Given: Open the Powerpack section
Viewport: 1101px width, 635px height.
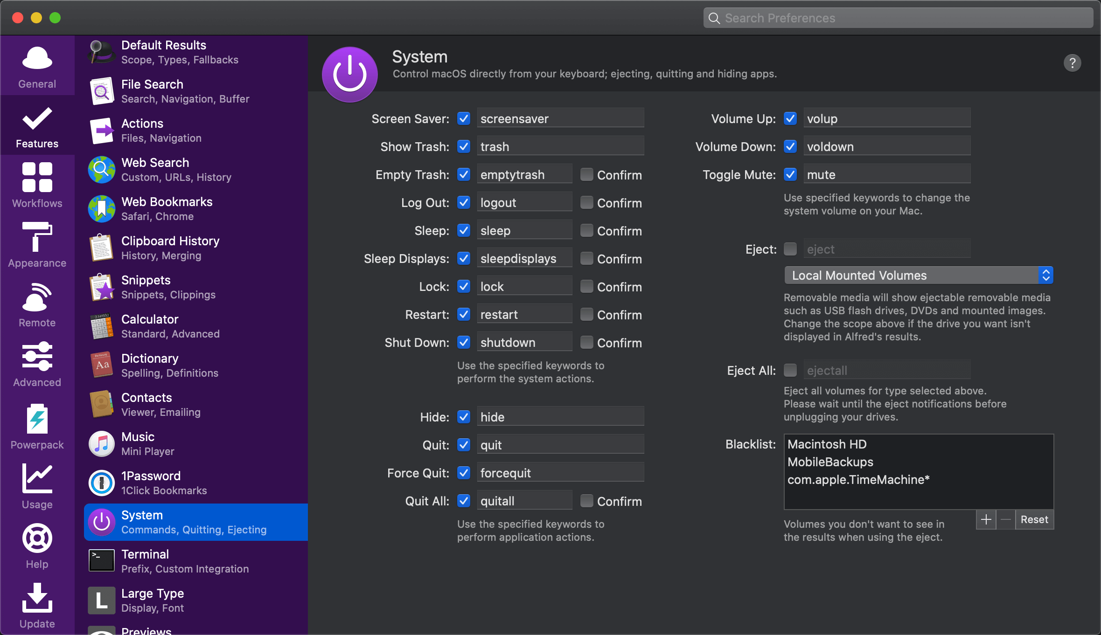Looking at the screenshot, I should (x=37, y=426).
